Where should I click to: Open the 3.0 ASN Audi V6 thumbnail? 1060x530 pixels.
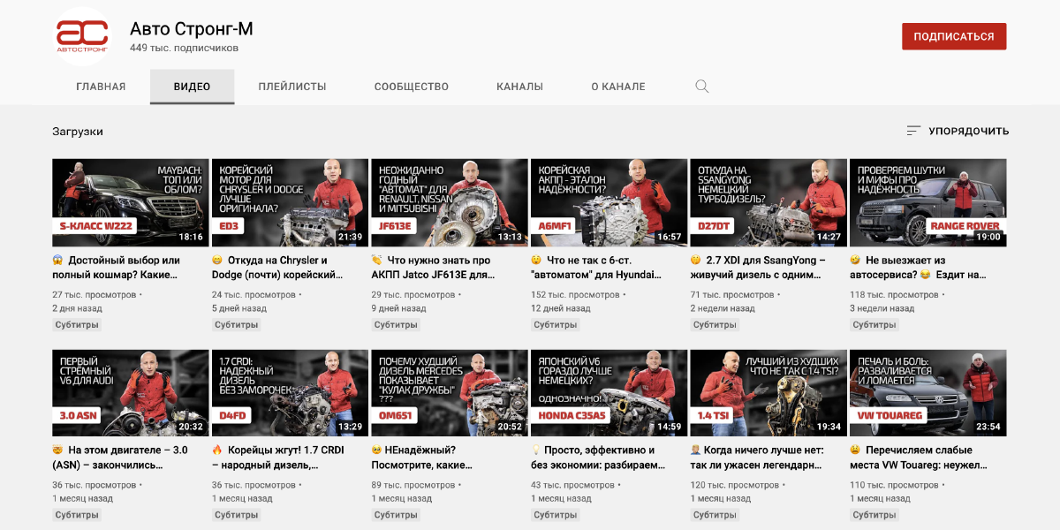coord(130,393)
